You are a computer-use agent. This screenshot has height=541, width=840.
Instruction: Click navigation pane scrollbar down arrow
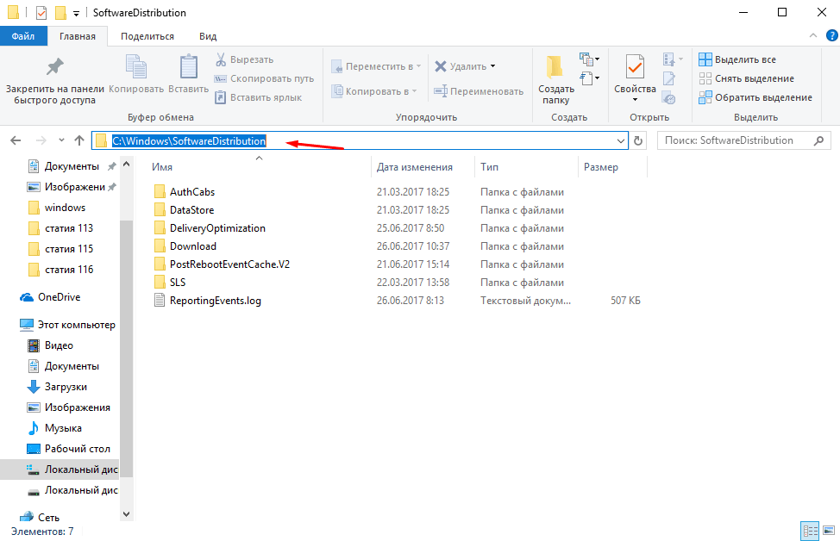127,513
